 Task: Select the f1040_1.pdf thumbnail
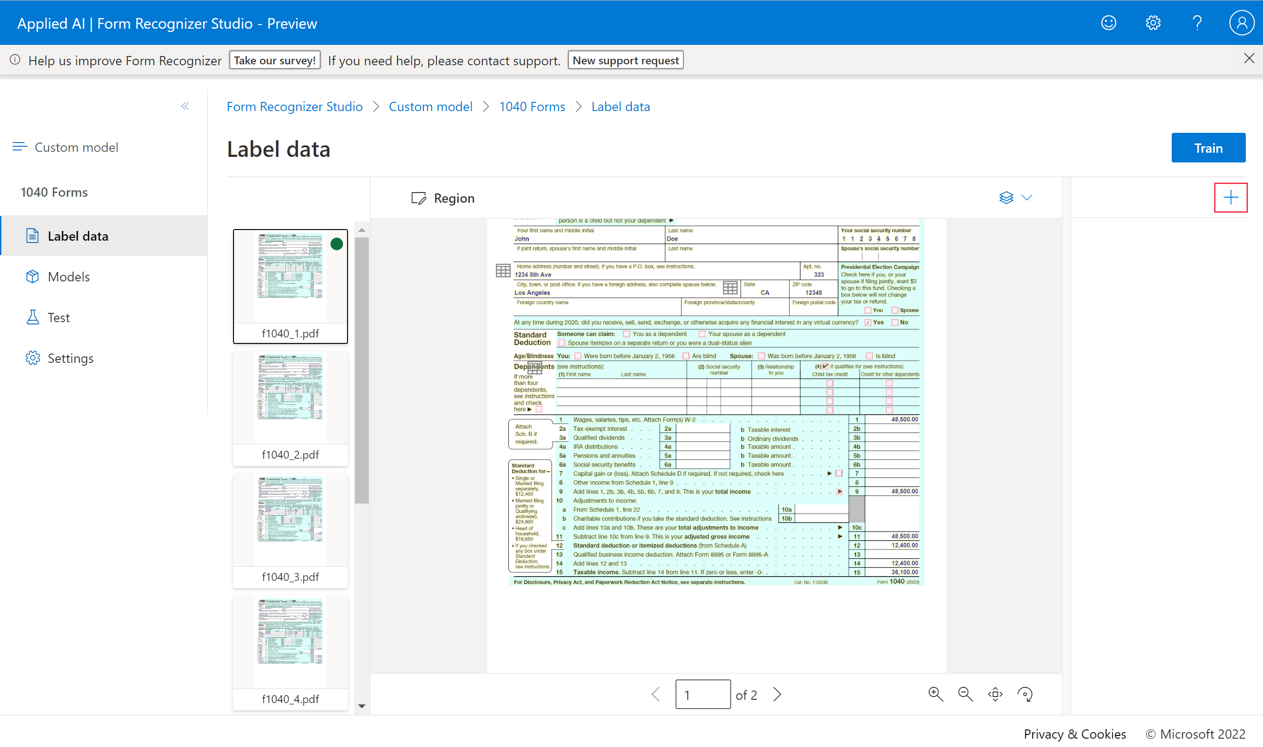coord(290,286)
